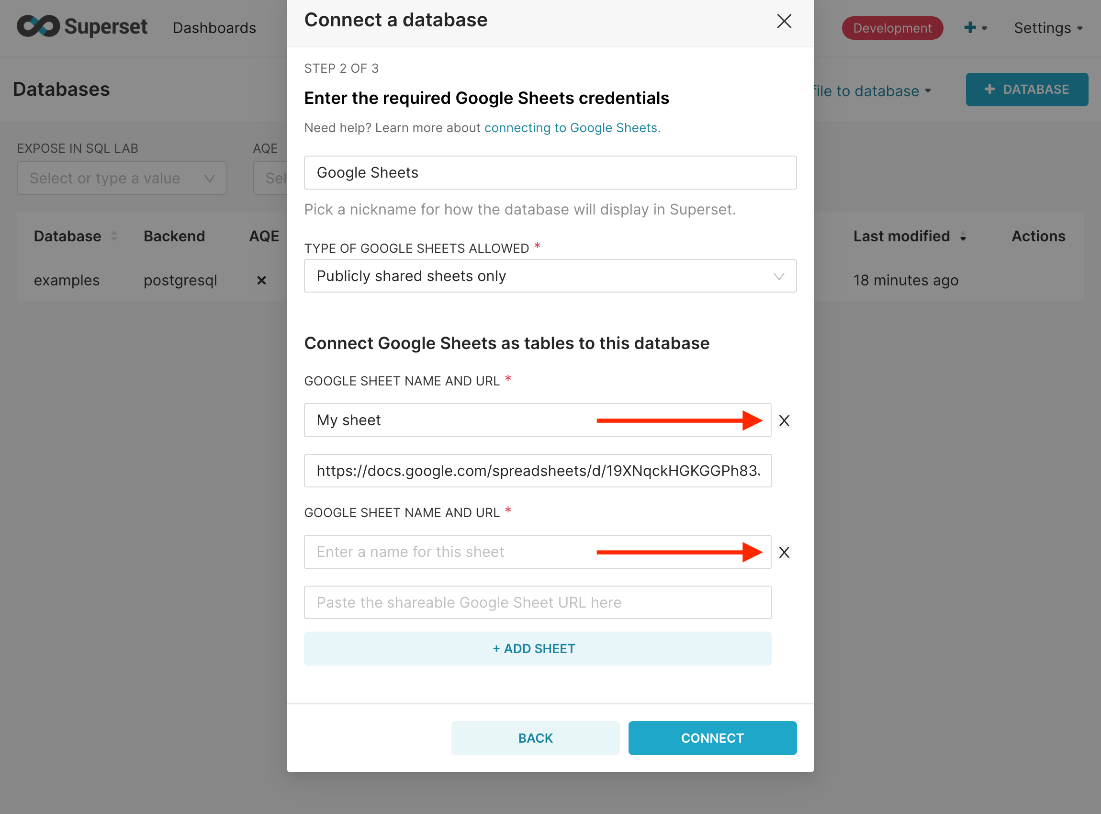Click the empty Google Sheet URL field
Screen dimensions: 1101x814
[538, 602]
